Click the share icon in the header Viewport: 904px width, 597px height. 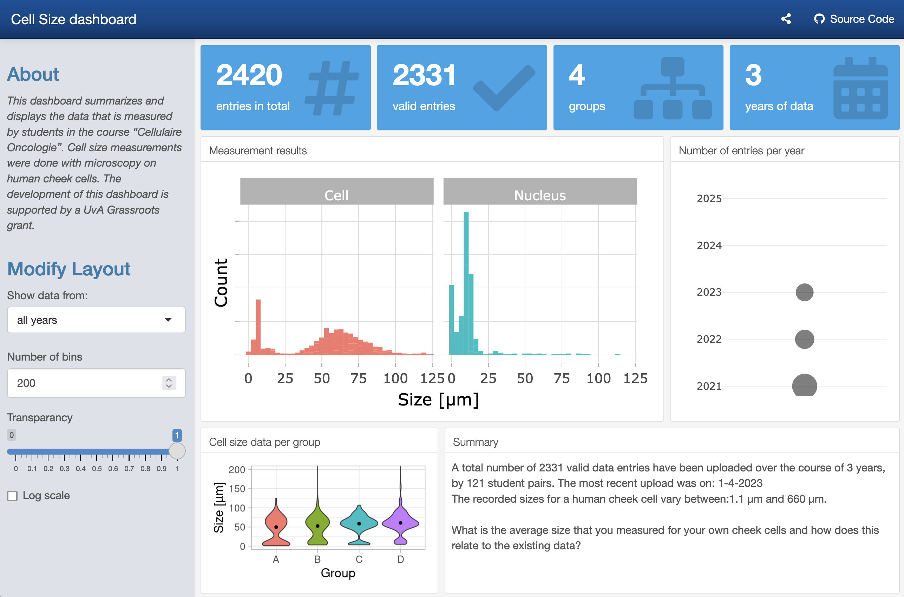coord(786,19)
